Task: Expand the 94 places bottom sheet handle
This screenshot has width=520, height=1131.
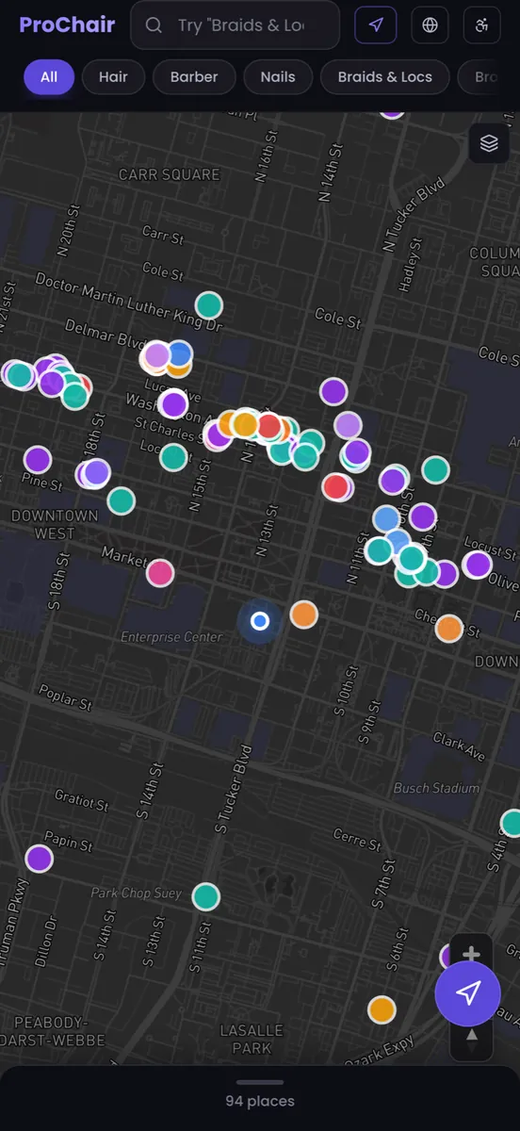Action: click(260, 1082)
